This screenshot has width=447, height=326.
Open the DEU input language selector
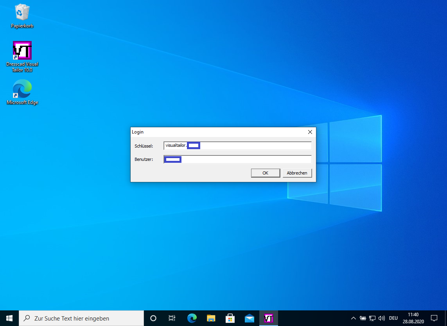pyautogui.click(x=393, y=318)
